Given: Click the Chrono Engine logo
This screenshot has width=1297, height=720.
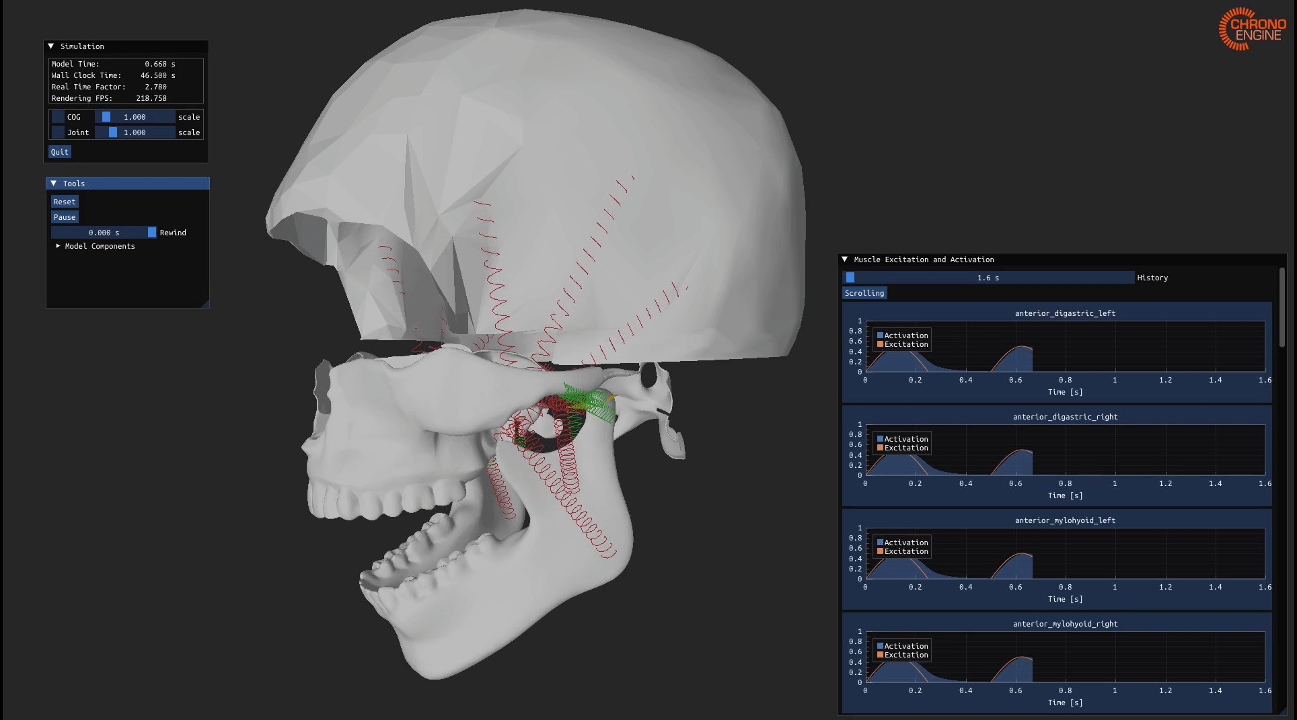Looking at the screenshot, I should 1252,30.
